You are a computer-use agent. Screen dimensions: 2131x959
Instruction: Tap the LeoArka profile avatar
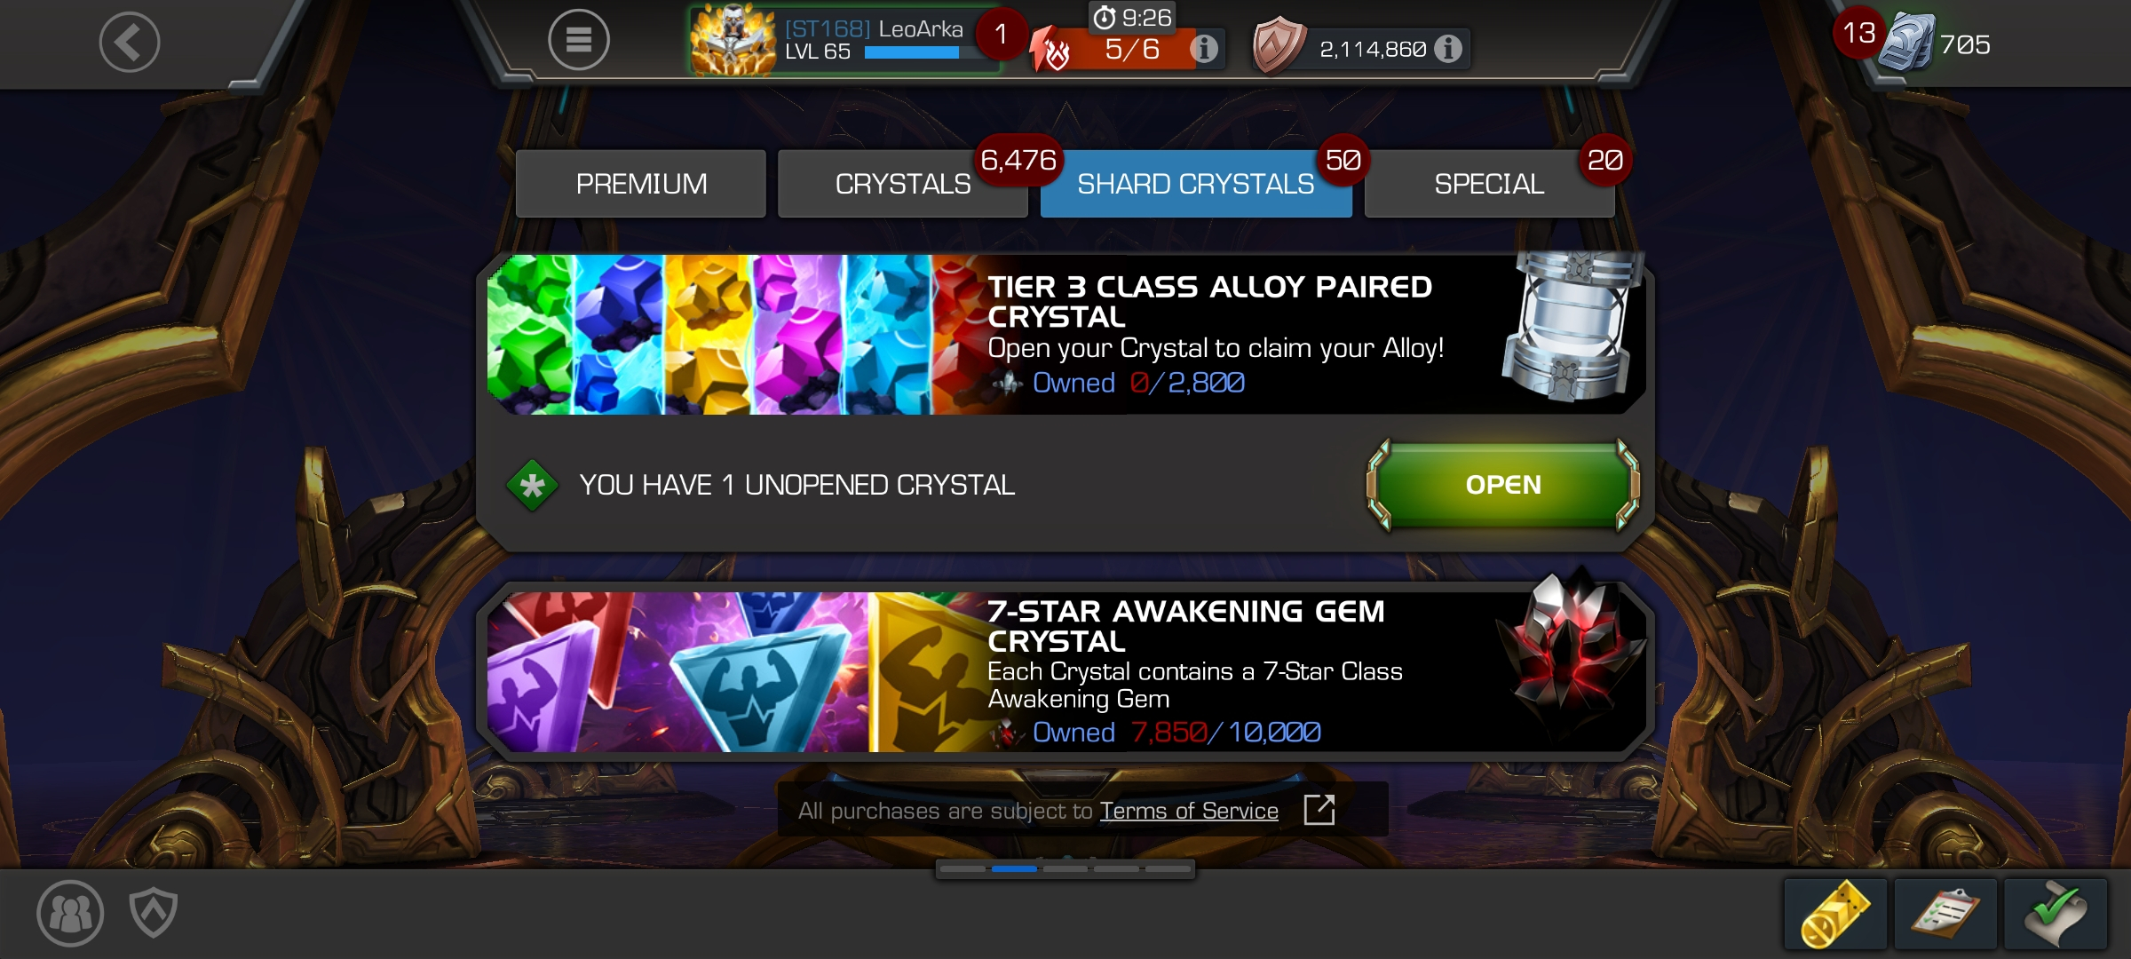(x=733, y=40)
